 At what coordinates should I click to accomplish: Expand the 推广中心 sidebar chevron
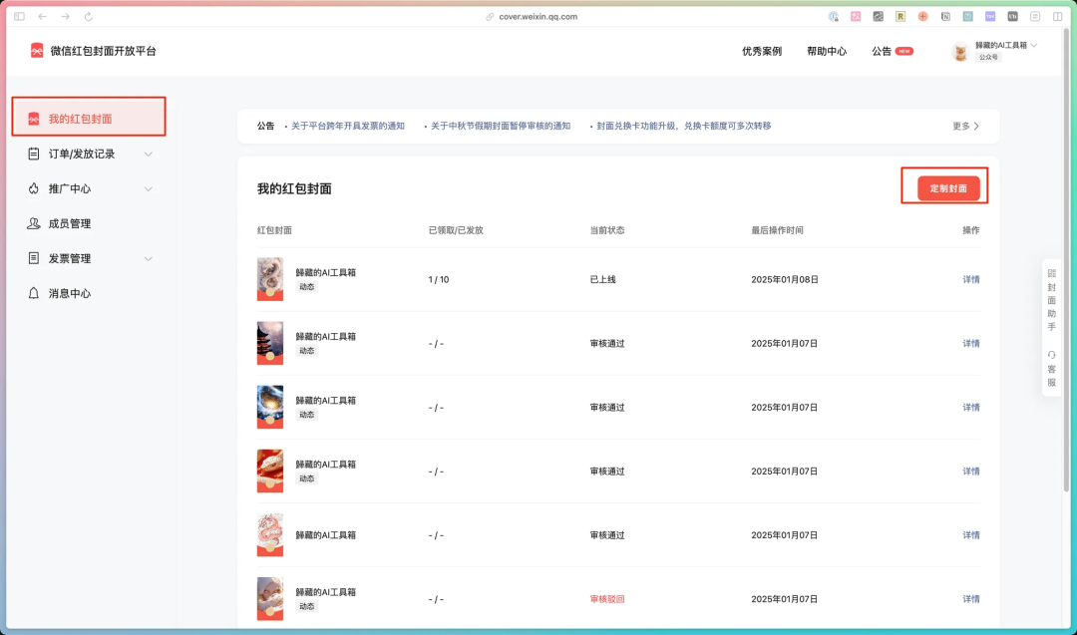point(149,188)
